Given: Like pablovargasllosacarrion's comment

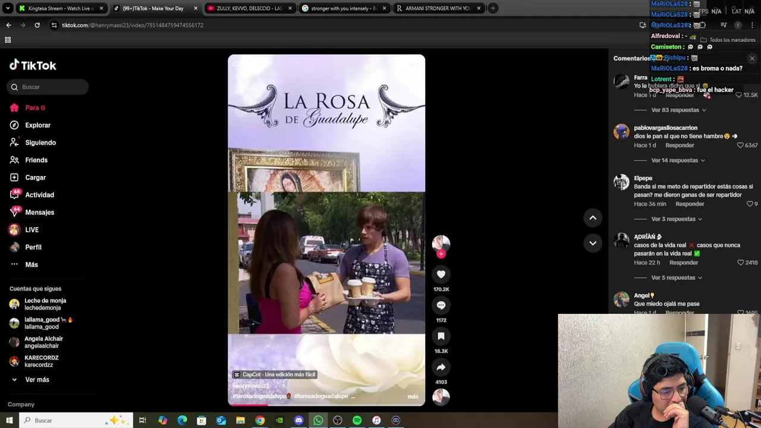Looking at the screenshot, I should tap(741, 145).
